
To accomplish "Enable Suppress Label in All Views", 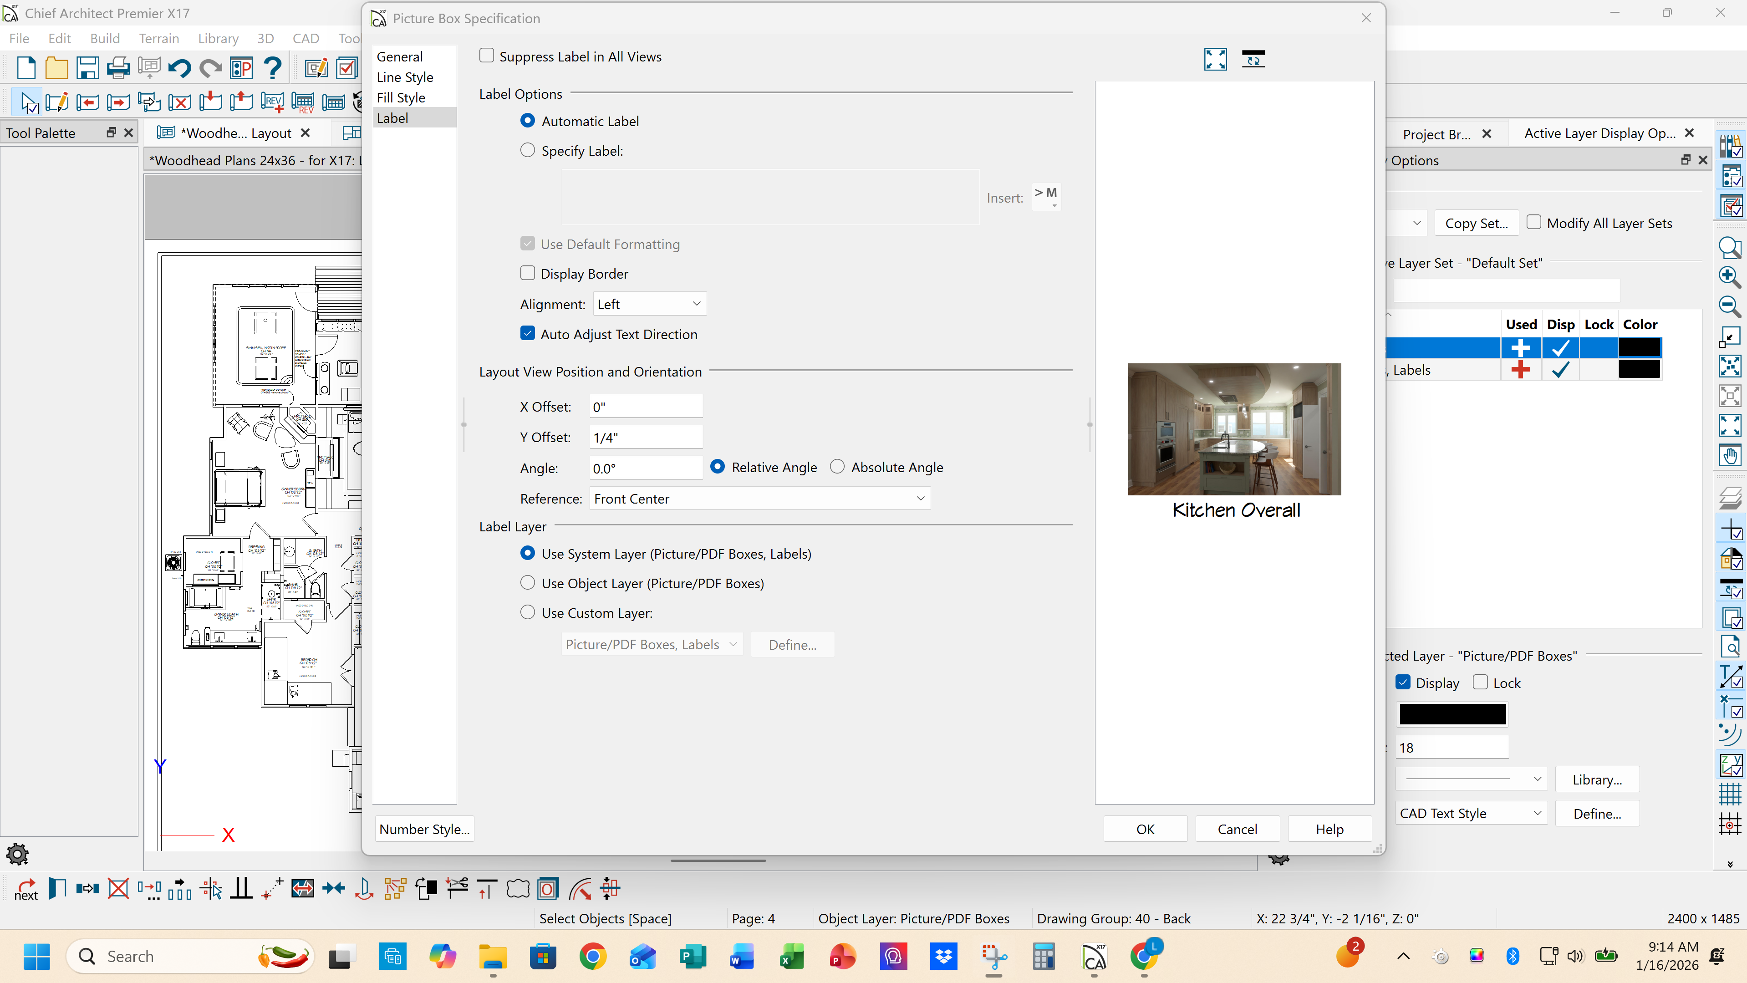I will (x=486, y=56).
